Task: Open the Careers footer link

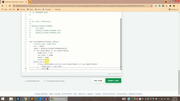Action: [x=98, y=94]
